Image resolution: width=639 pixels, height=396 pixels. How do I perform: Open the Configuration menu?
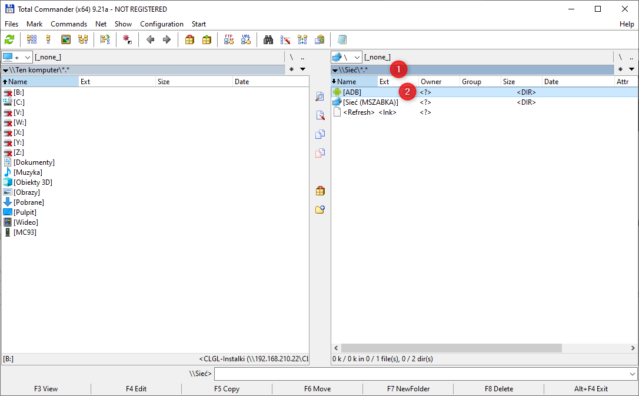coord(161,24)
